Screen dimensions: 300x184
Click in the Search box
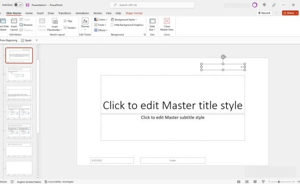pyautogui.click(x=152, y=5)
